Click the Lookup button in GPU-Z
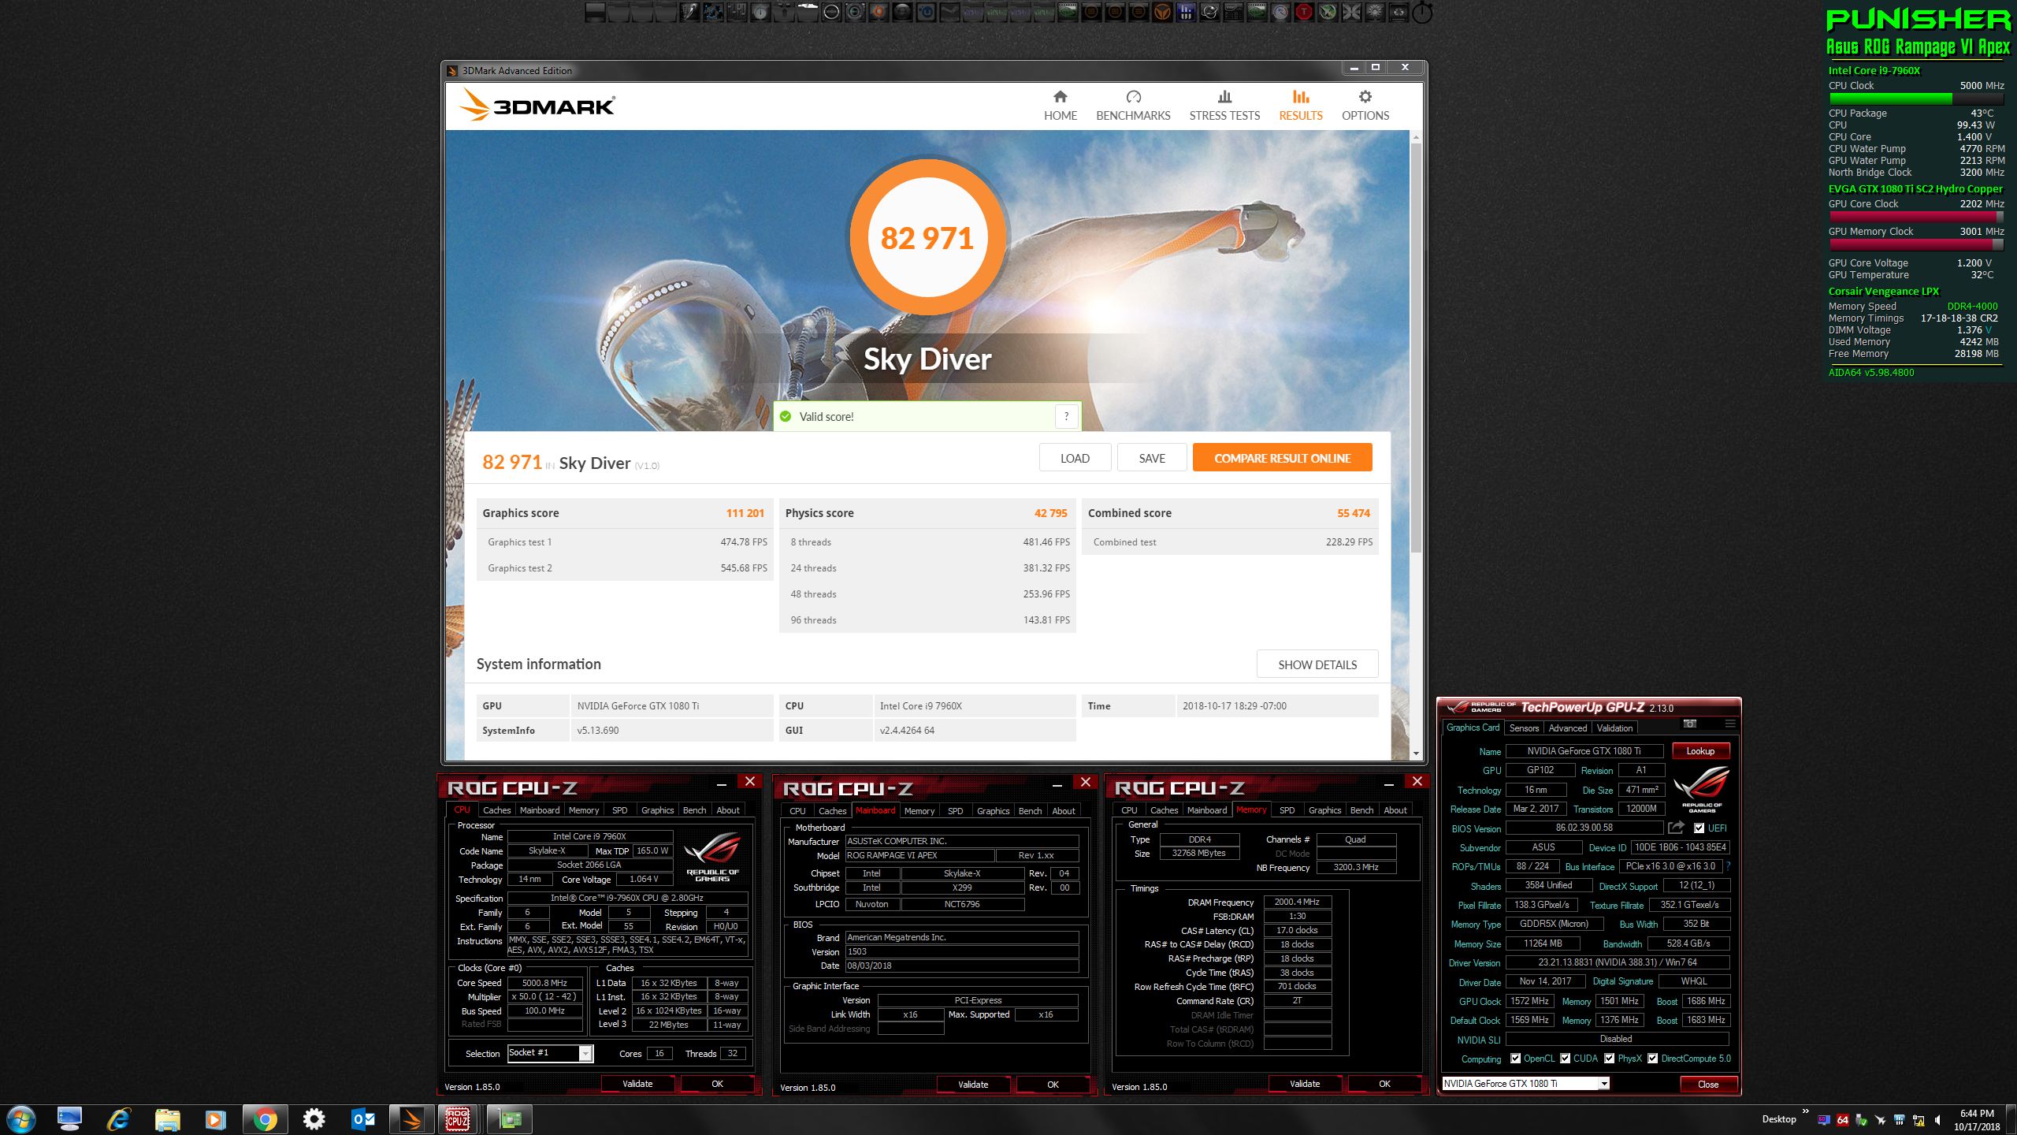Screen dimensions: 2017x1135 pyautogui.click(x=1700, y=751)
